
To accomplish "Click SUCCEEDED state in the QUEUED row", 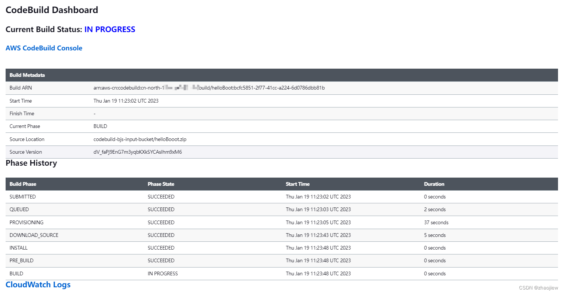I will (x=161, y=209).
